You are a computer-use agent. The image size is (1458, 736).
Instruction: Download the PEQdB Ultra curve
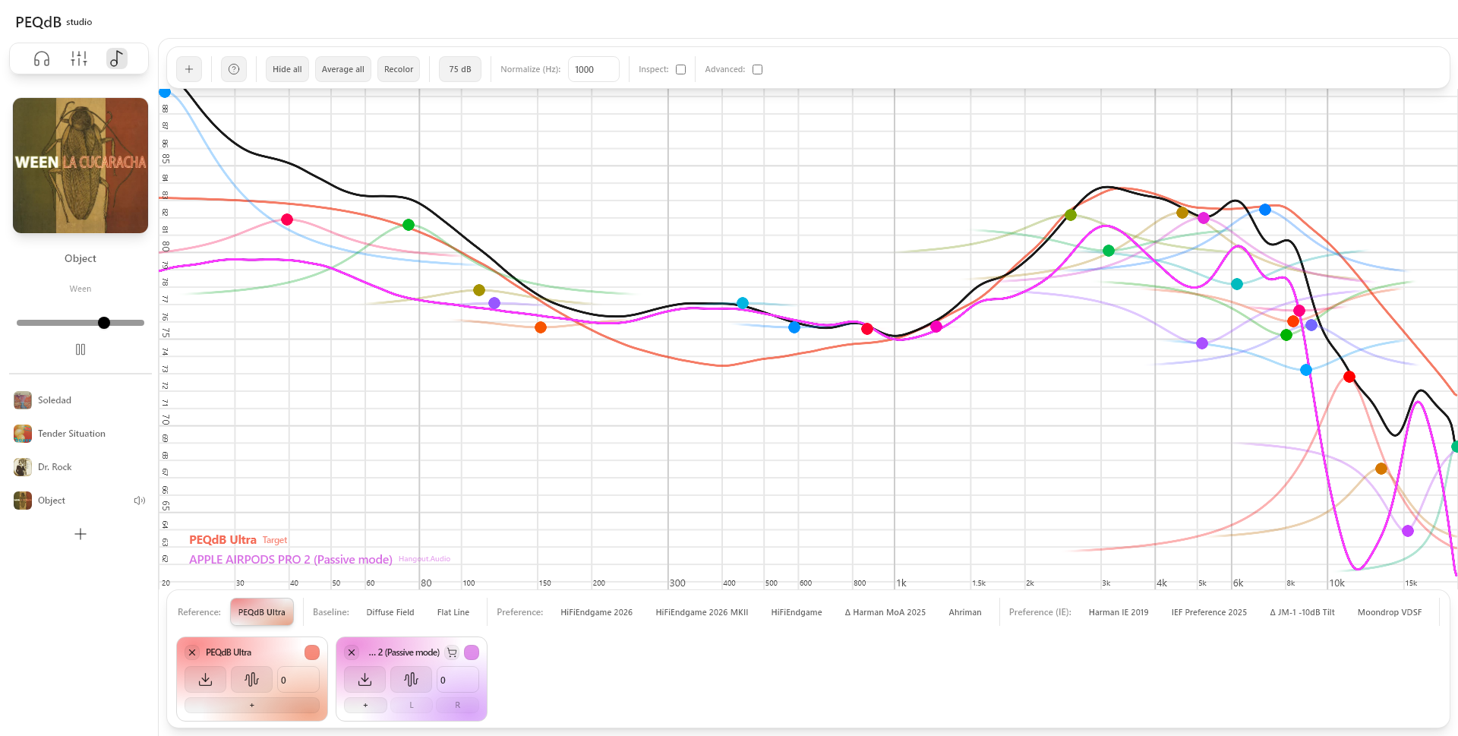(205, 680)
